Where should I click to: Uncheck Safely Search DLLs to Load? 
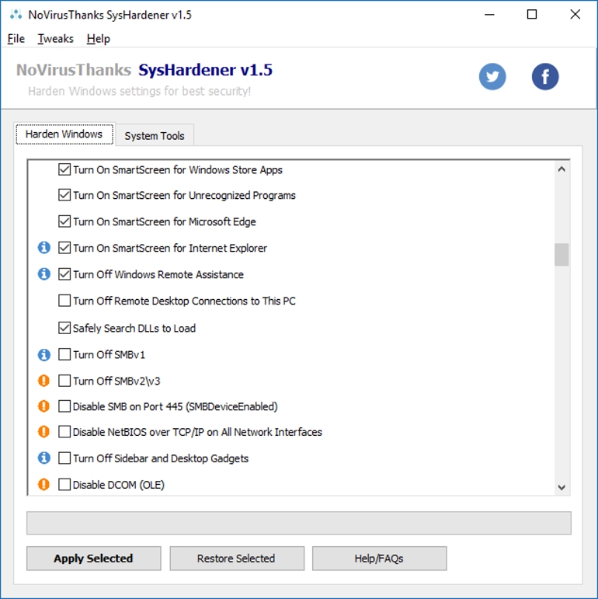[64, 328]
